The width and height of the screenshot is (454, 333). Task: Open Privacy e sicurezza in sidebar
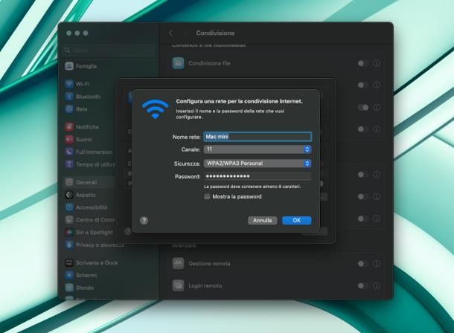click(x=95, y=245)
